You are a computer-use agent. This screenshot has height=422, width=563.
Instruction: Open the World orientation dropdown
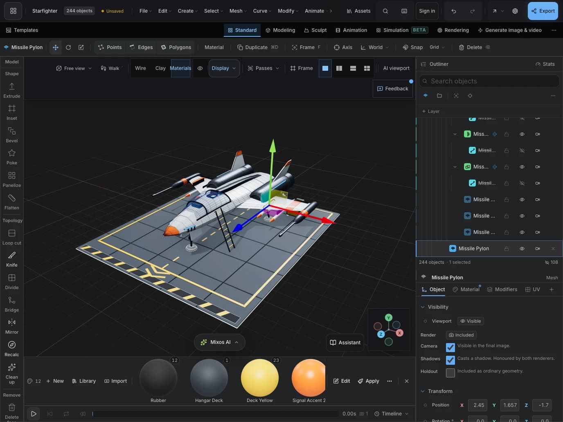(375, 47)
